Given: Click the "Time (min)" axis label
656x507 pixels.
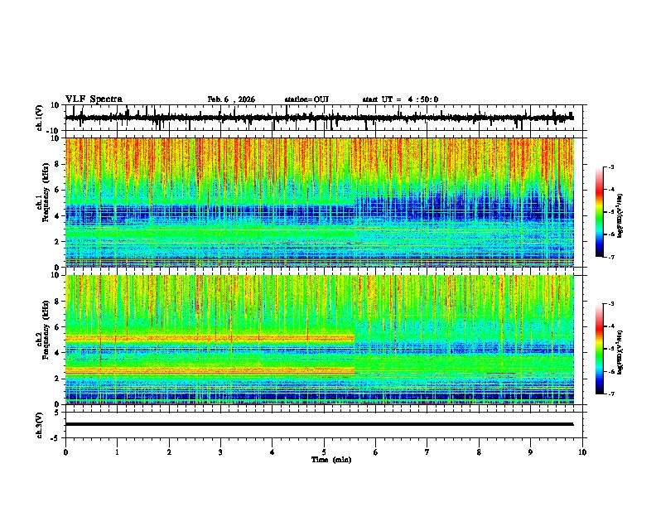Looking at the screenshot, I should coord(331,460).
